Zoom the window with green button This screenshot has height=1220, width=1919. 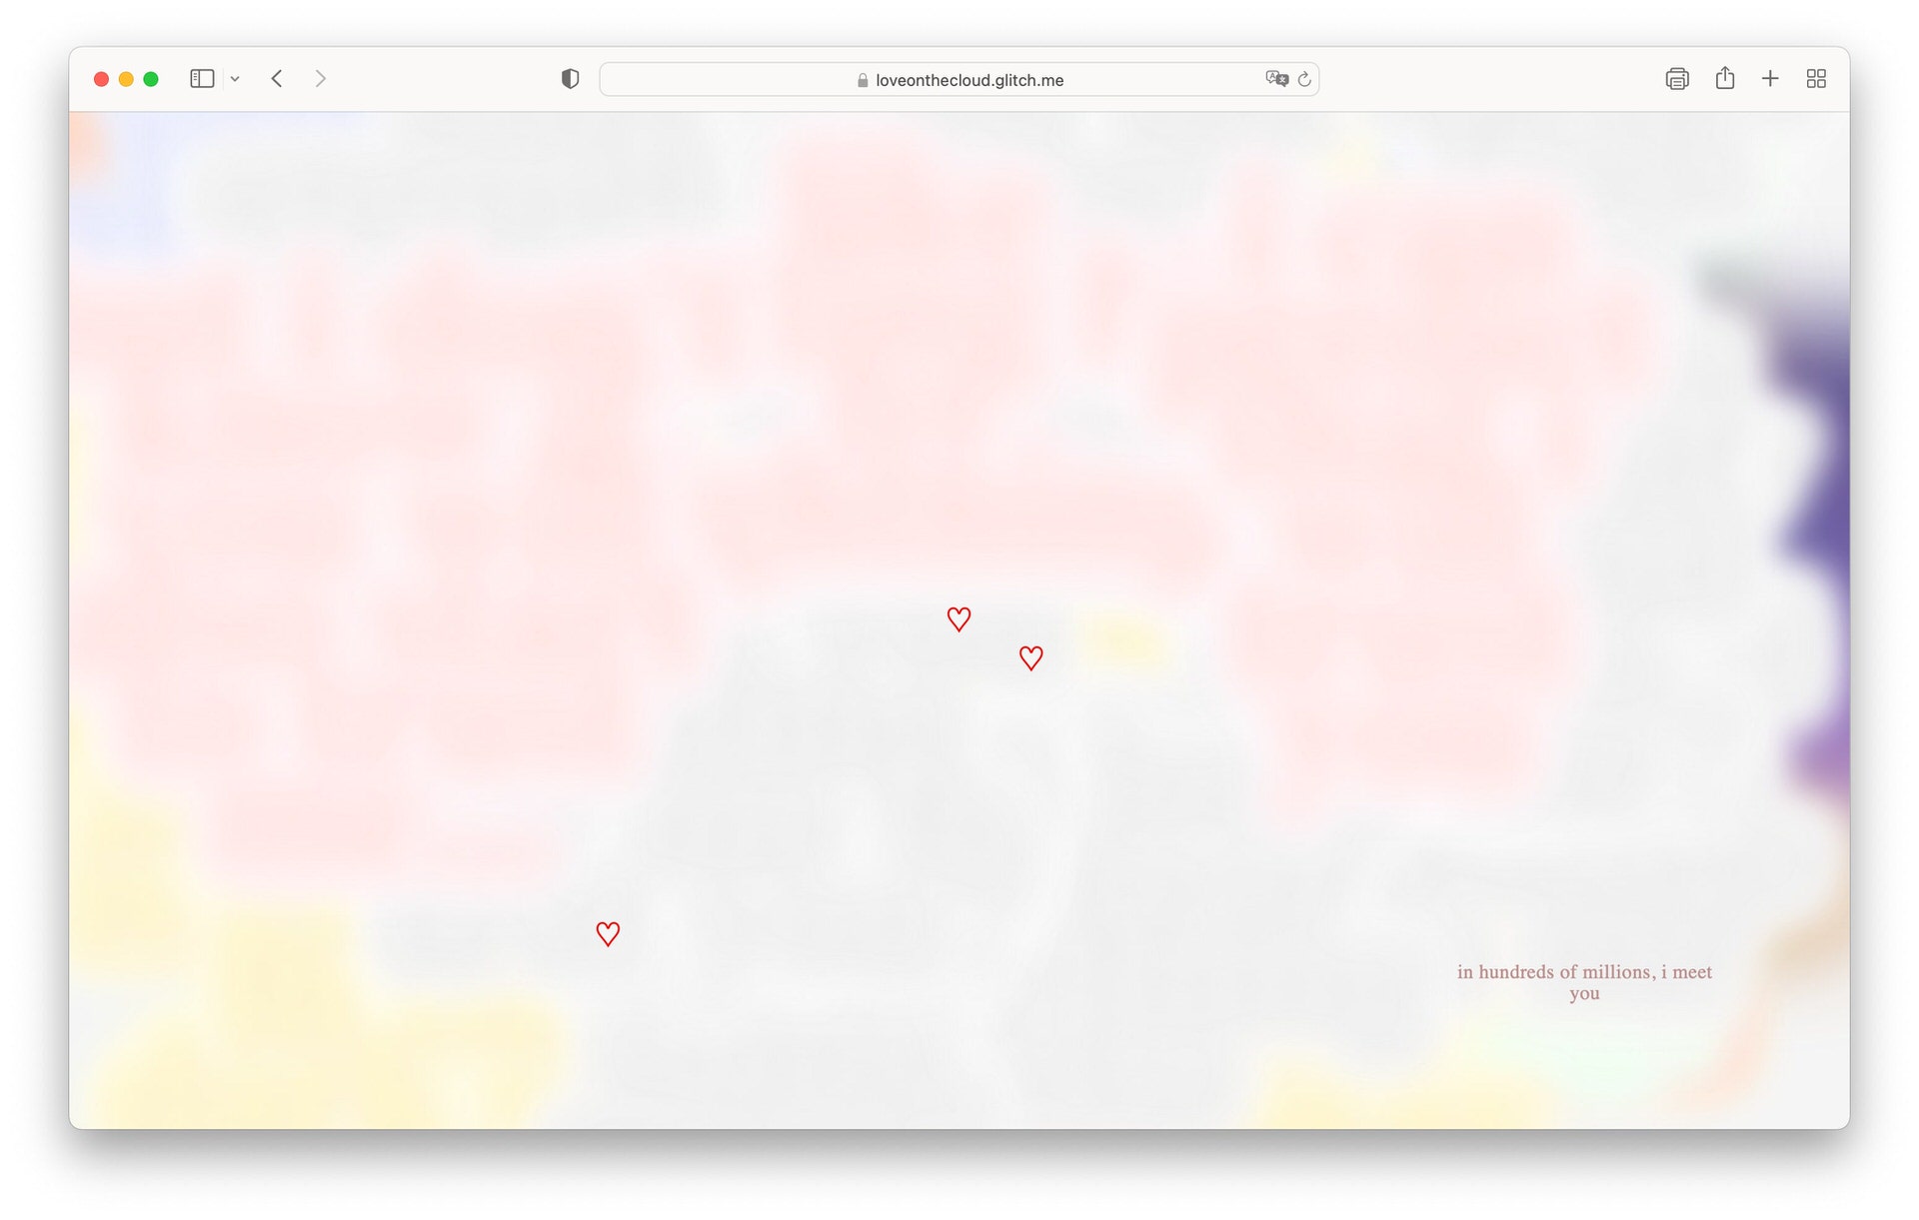tap(151, 79)
